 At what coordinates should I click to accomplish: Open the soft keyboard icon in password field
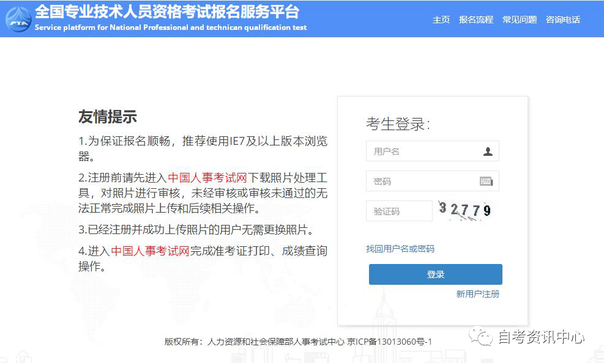(x=486, y=182)
